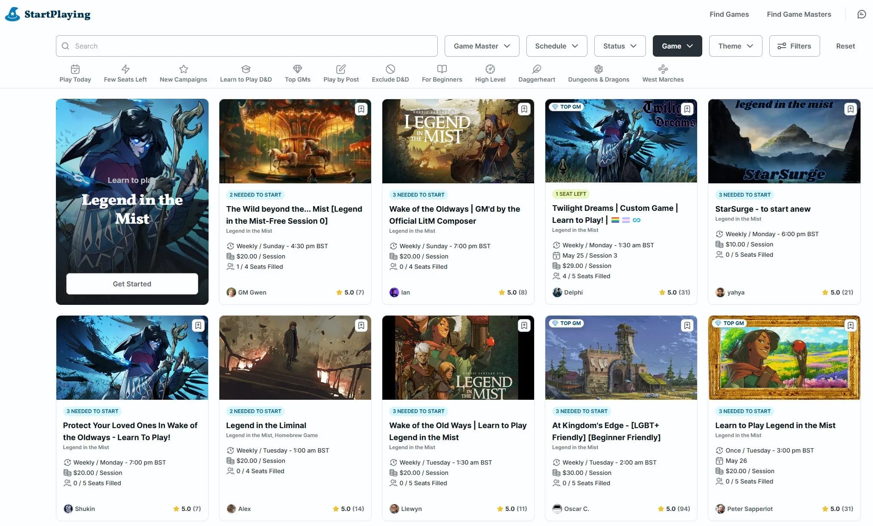Click Oscar C.'s 5.0 (94) rating
Screen dimensions: 873x526
click(674, 509)
